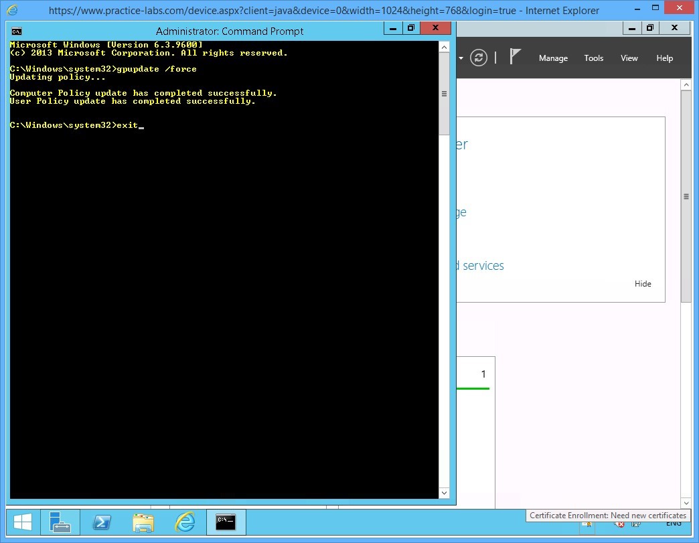
Task: Click the Certificate Enrollment notification balloon
Action: click(607, 516)
